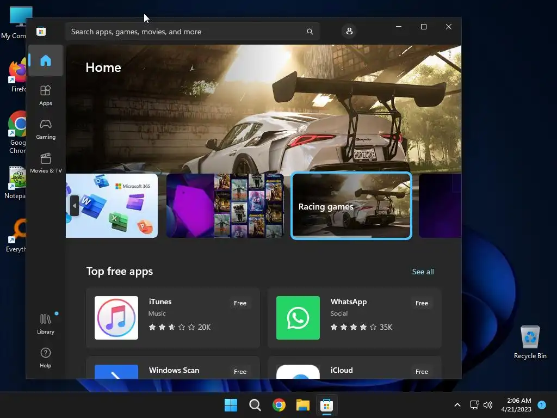Viewport: 557px width, 418px height.
Task: Go to previous carousel slide arrow
Action: click(x=74, y=205)
